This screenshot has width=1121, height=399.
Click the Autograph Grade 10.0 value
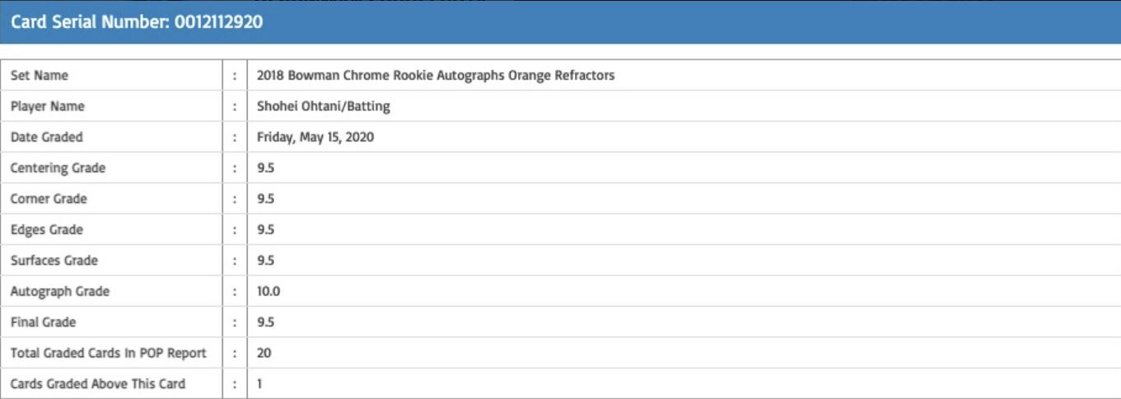(x=269, y=291)
